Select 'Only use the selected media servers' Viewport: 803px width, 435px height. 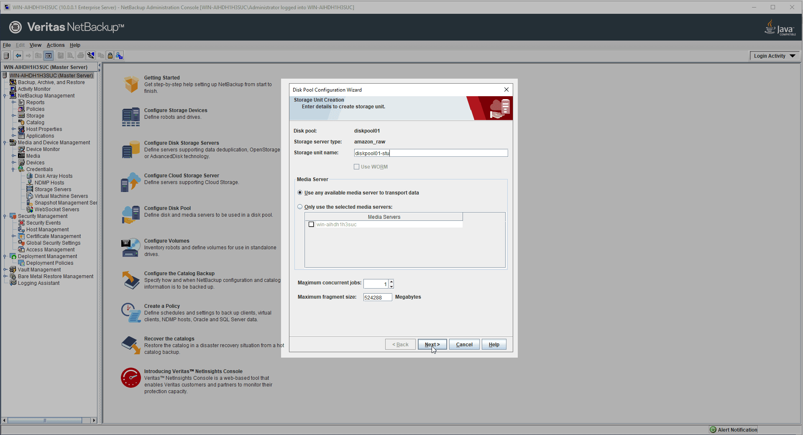[300, 207]
